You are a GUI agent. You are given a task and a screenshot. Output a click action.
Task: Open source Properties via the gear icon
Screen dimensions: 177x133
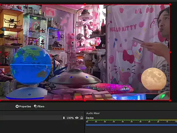coord(17,106)
